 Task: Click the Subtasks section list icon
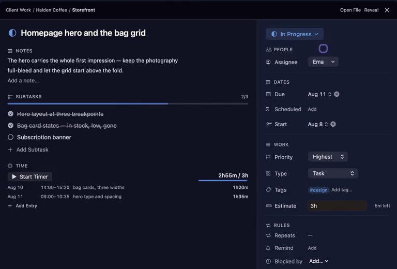click(x=10, y=97)
